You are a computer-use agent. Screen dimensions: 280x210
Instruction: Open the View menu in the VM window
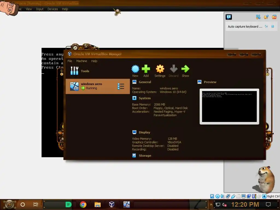(x=29, y=9)
